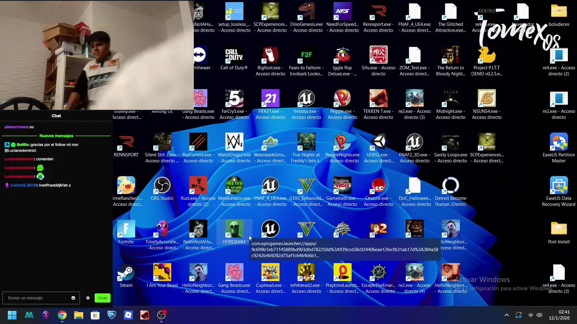The height and width of the screenshot is (324, 577).
Task: Select the Silent Still 2.exe shortcut
Action: tap(162, 148)
